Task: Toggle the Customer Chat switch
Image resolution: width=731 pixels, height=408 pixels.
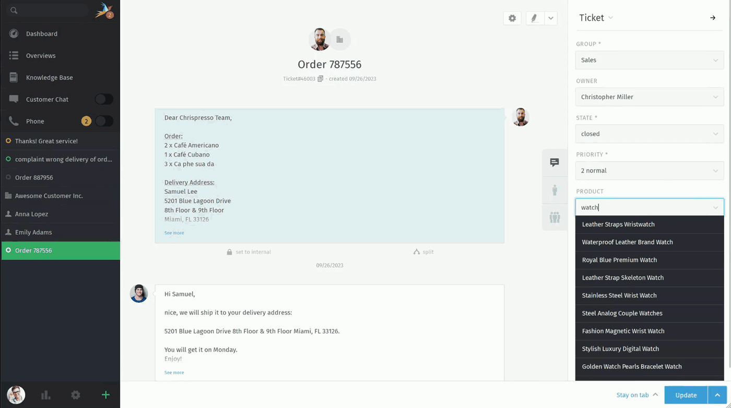Action: (104, 99)
